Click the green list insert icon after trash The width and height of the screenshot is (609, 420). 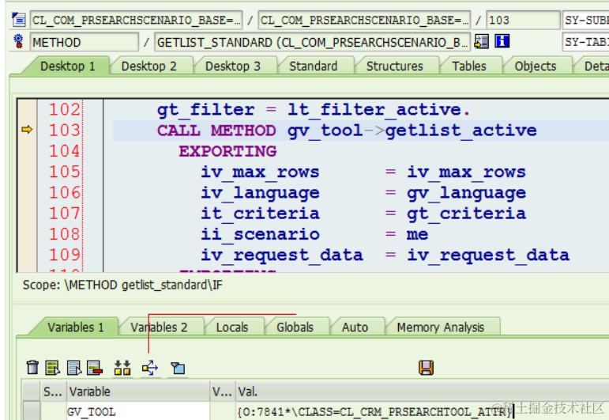[52, 367]
